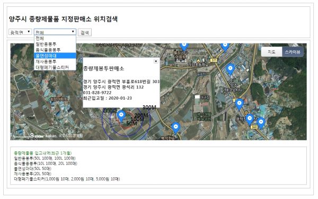Click the map pin inside the distance circles
The image size is (318, 199).
[x=121, y=116]
